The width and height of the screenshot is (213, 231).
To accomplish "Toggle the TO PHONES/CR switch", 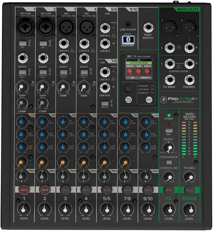I will click(x=169, y=162).
